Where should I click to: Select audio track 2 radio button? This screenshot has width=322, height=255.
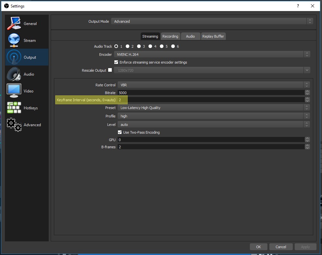(x=127, y=46)
